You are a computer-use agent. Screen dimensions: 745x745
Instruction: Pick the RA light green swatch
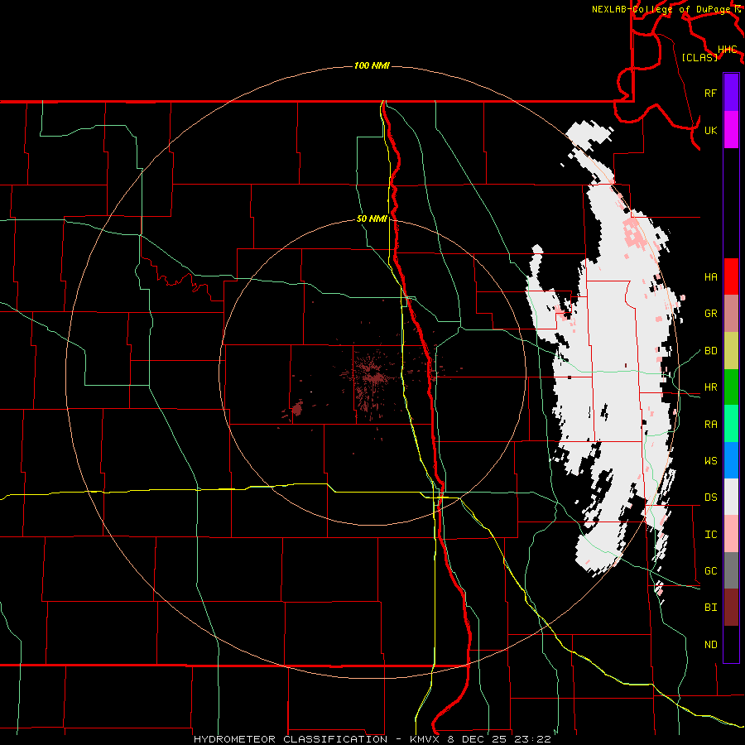[731, 423]
